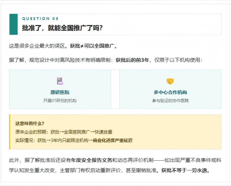Click the bold phrase 获批后的前3年
Screen dimensions: 231x186
point(132,60)
